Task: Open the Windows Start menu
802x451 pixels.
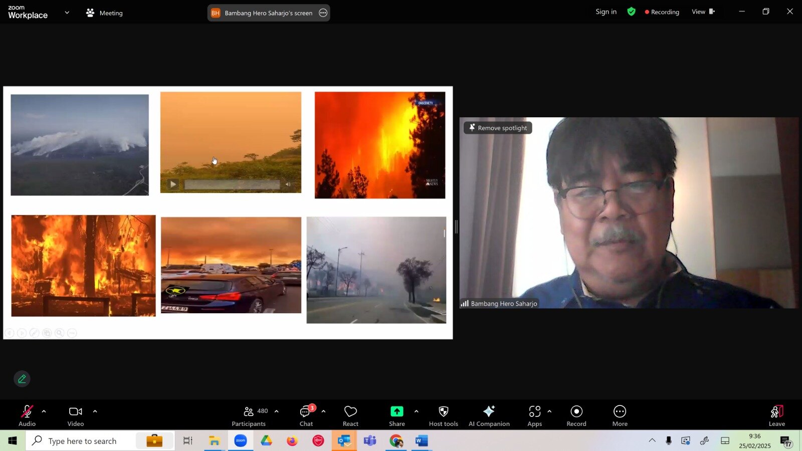Action: pyautogui.click(x=13, y=441)
